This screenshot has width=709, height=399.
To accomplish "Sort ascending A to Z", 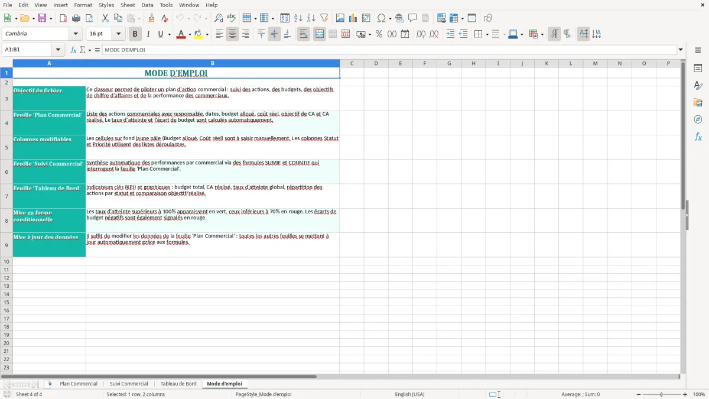I will [298, 18].
